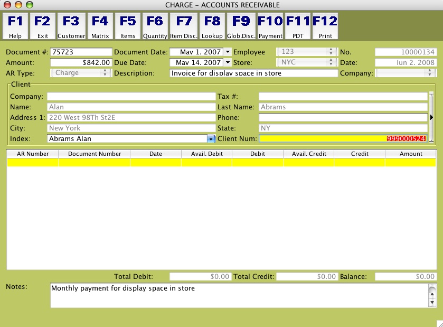Open the Document Date calendar dropdown arrow
Image resolution: width=443 pixels, height=327 pixels.
click(228, 52)
